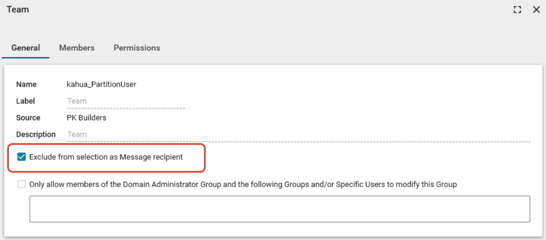546x240 pixels.
Task: Go to the Permissions tab
Action: coord(137,48)
